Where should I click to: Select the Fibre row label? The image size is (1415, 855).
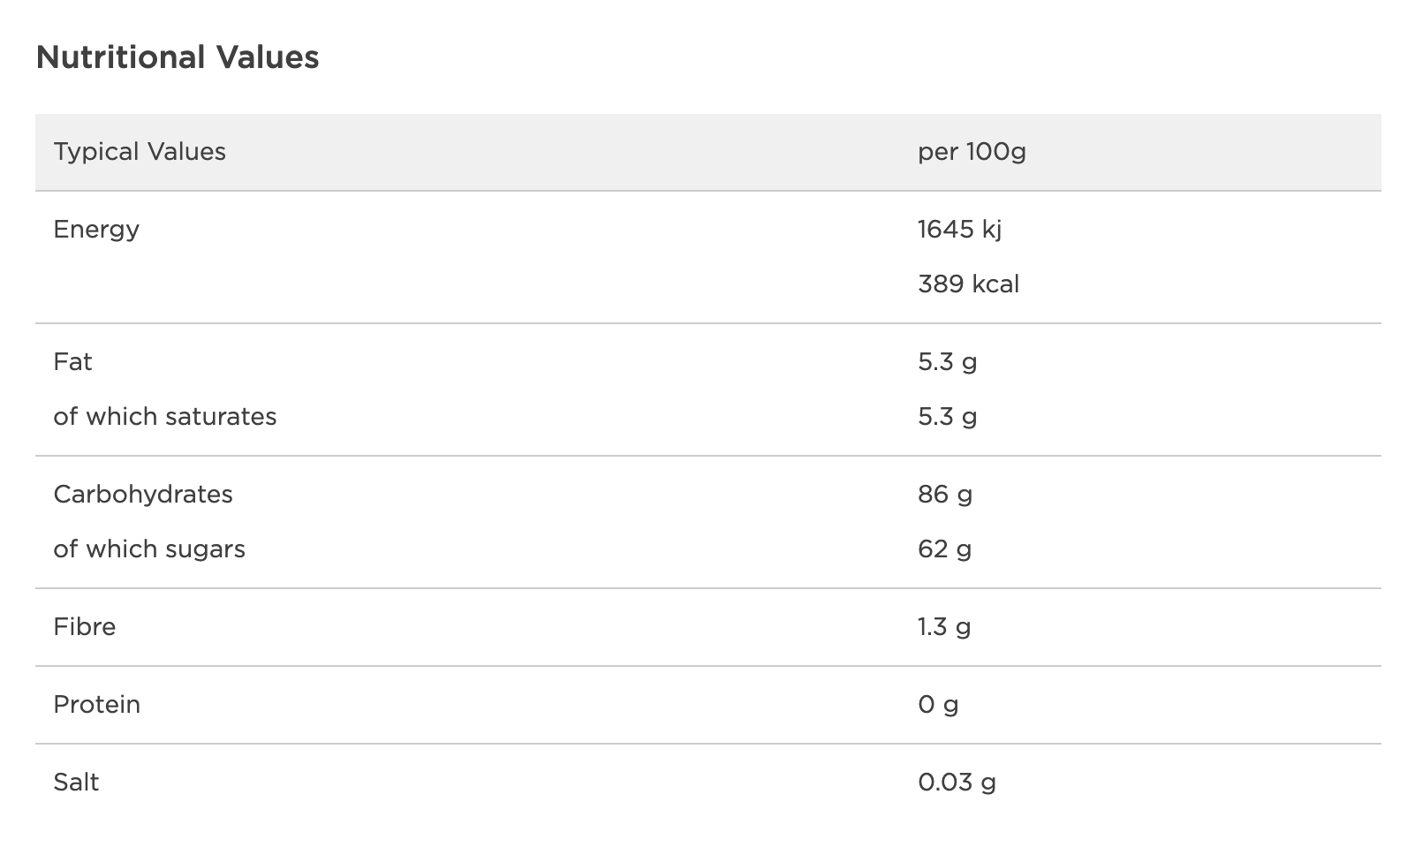(85, 627)
